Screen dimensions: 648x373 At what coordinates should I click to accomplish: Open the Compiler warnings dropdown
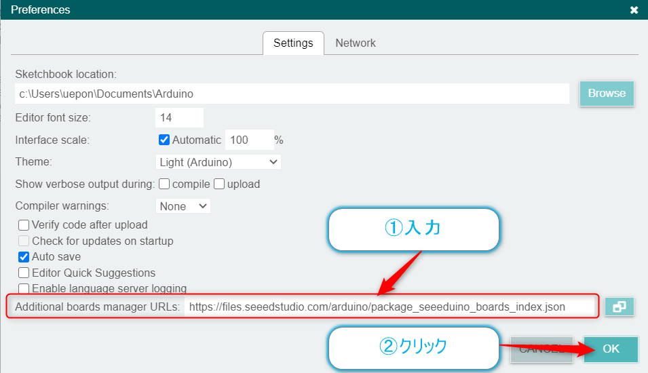tap(183, 205)
